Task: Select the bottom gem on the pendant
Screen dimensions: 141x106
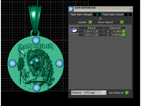Action: [x=36, y=88]
